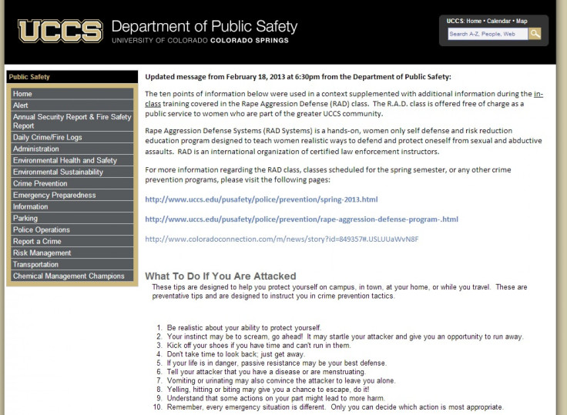567x415 pixels.
Task: Open Environmental Health and Safety
Action: click(72, 160)
